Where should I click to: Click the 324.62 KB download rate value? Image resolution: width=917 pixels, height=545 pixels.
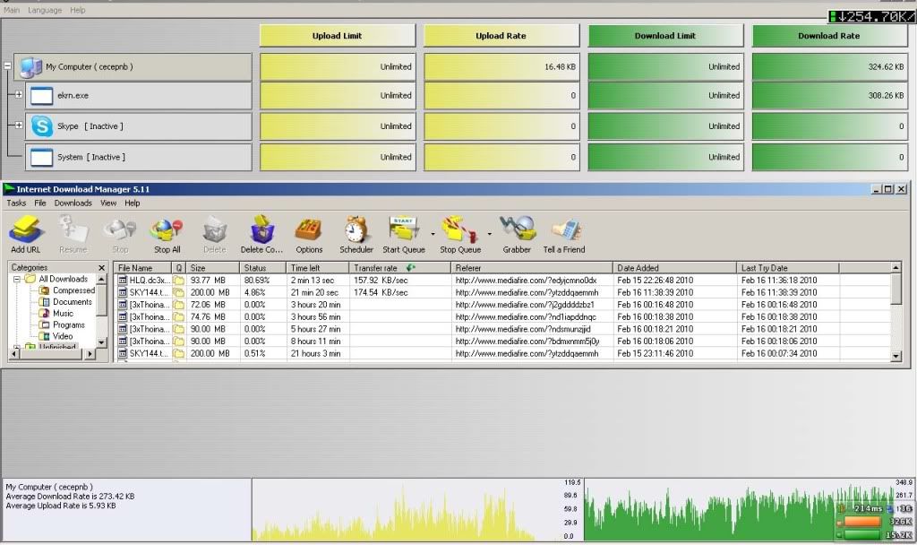(886, 66)
